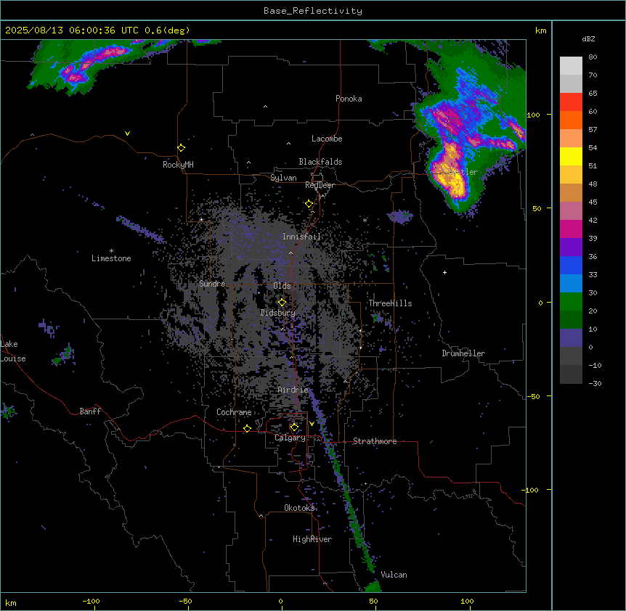
Task: Click the yellow 51 dBZ legend swatch
Action: pyautogui.click(x=571, y=156)
